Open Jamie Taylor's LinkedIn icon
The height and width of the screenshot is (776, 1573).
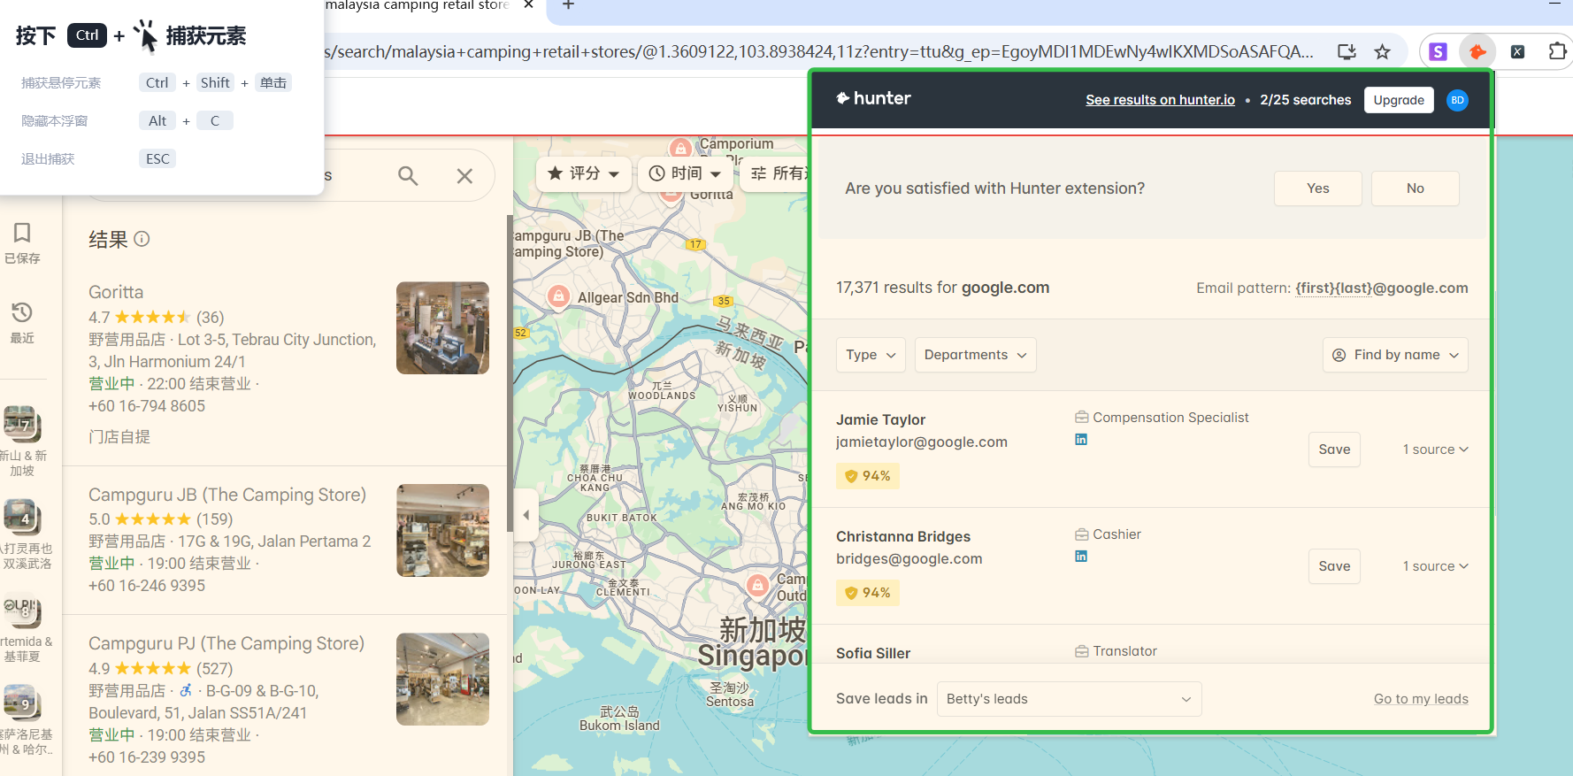click(1081, 440)
